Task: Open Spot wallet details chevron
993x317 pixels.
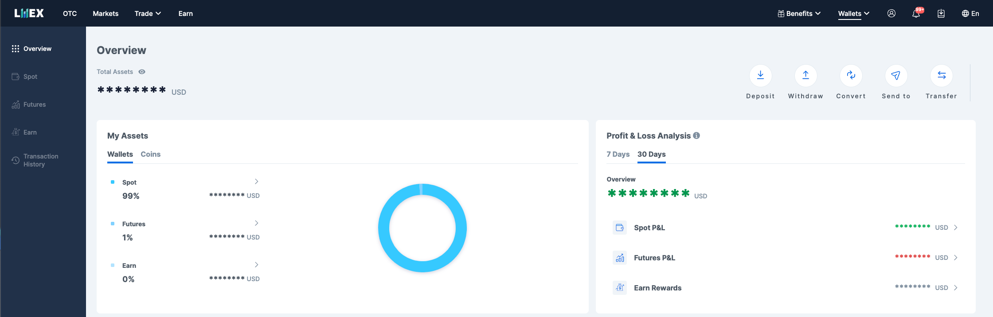Action: point(256,182)
